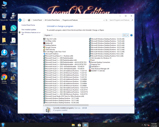The height and width of the screenshot is (127, 159).
Task: Expand chevron after Control Panel breadcrumb
Action: pos(43,20)
